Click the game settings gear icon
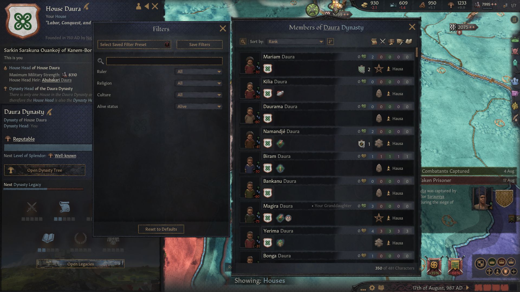The height and width of the screenshot is (292, 520). point(372,288)
